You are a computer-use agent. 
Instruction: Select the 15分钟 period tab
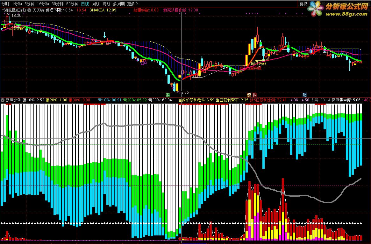43,4
